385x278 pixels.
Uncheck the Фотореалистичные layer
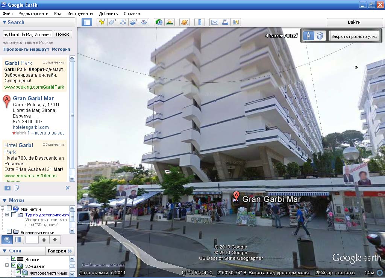[x=18, y=272]
